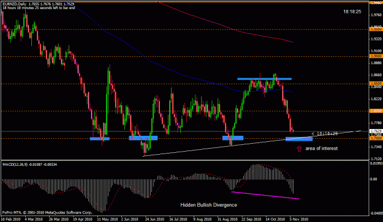Click the 1.9760 price axis value
The image size is (383, 222).
[x=376, y=15]
